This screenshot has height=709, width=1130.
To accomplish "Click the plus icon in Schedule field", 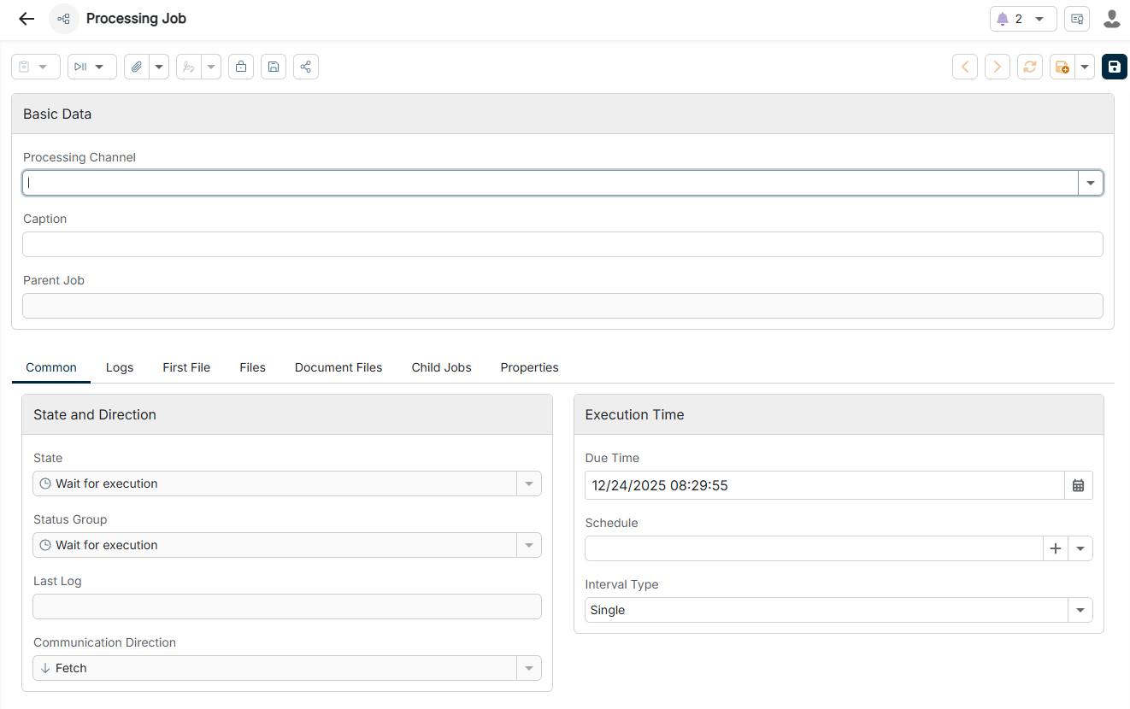I will 1056,548.
